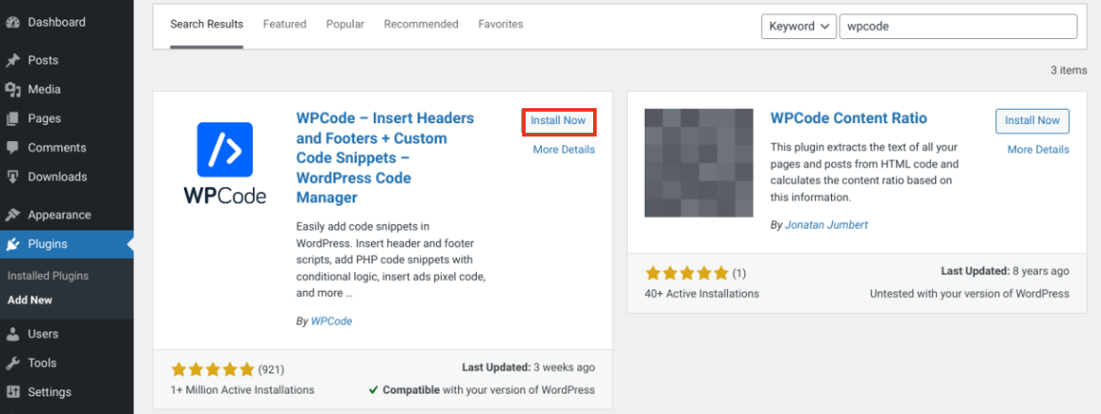The width and height of the screenshot is (1101, 414).
Task: Click the green Compatible checkmark icon
Action: pyautogui.click(x=375, y=390)
